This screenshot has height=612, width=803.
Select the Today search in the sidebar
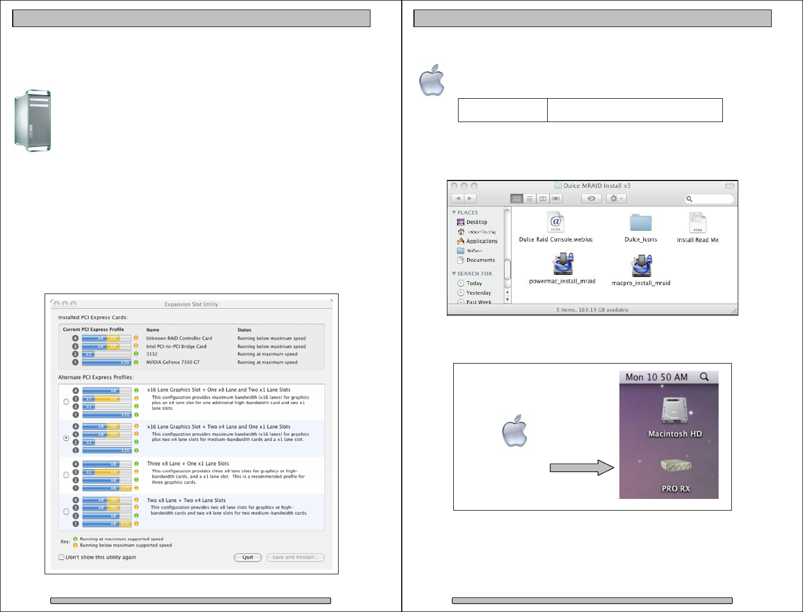click(x=469, y=283)
